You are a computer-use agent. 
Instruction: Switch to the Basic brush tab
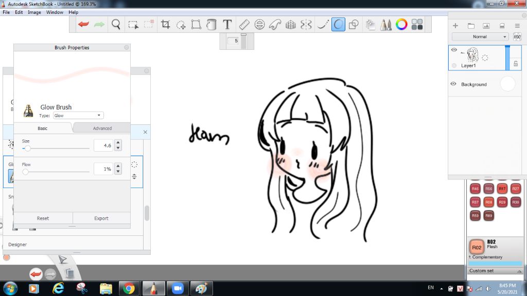point(42,128)
